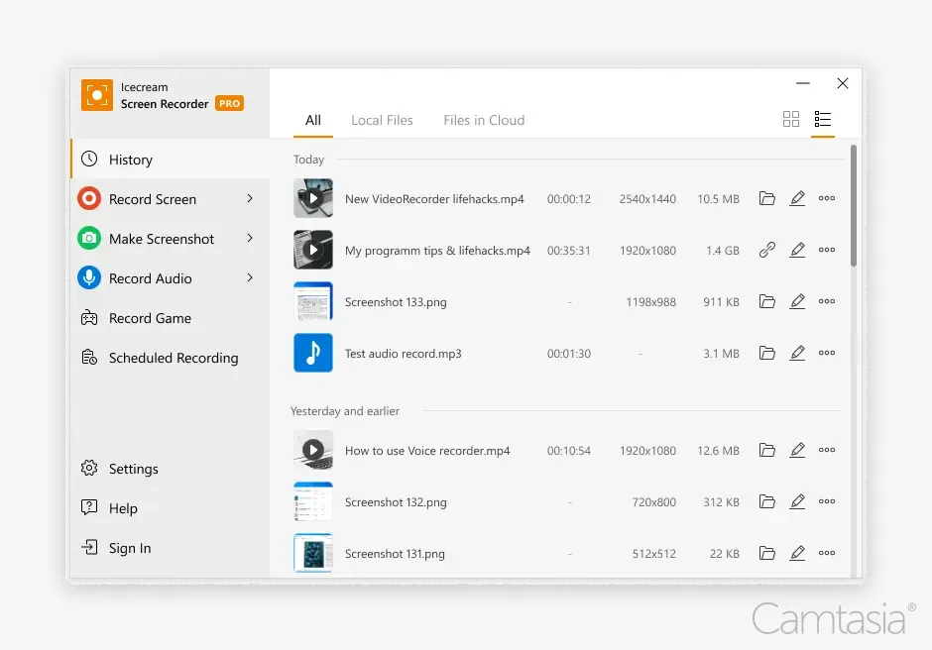Switch to grid view layout
Image resolution: width=932 pixels, height=650 pixels.
tap(790, 119)
